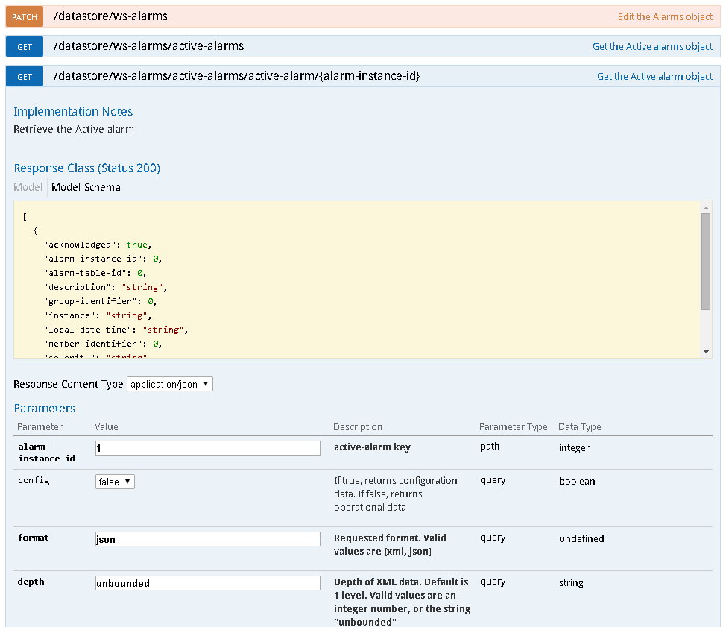Switch to the Model tab
This screenshot has width=726, height=627.
[28, 187]
